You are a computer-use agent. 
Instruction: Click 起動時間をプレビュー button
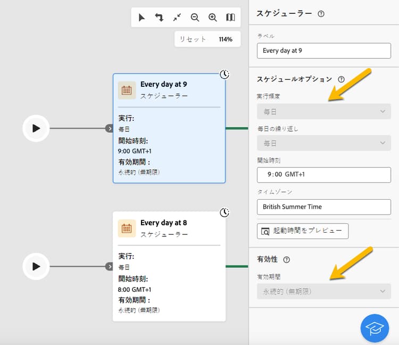pos(303,231)
